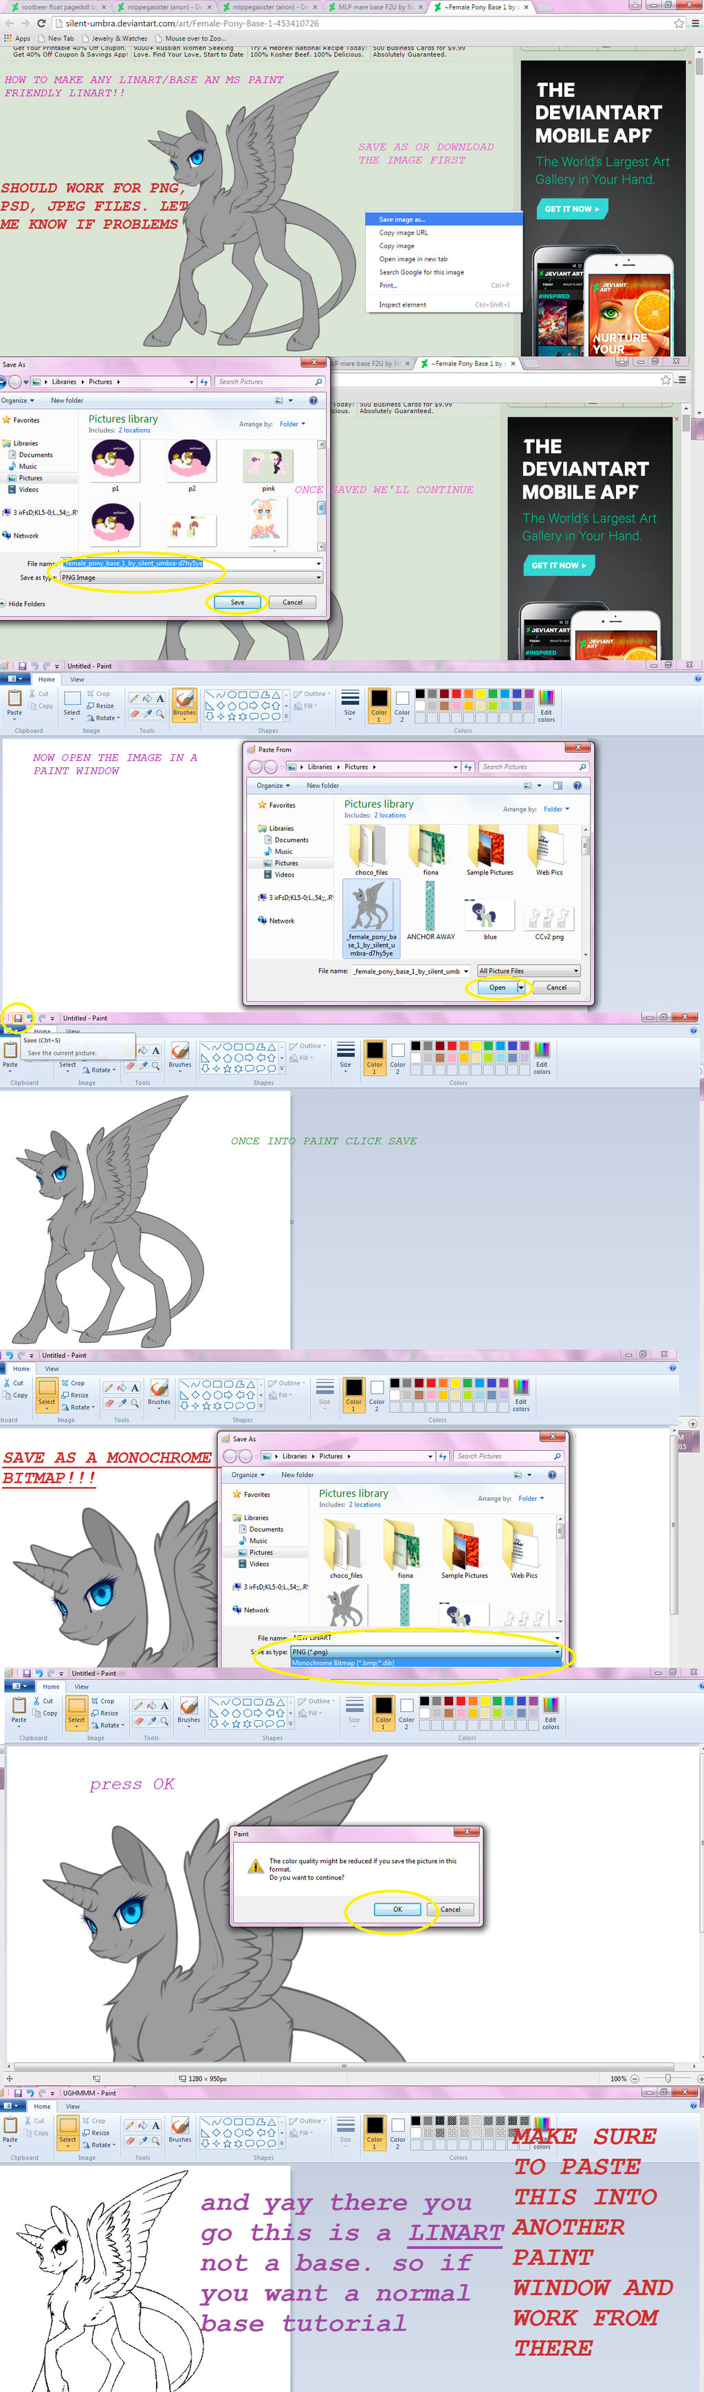Select 'Monochrome Bitmap (*.bmp;*.dib)' file type option
This screenshot has height=2392, width=704.
pos(426,1662)
